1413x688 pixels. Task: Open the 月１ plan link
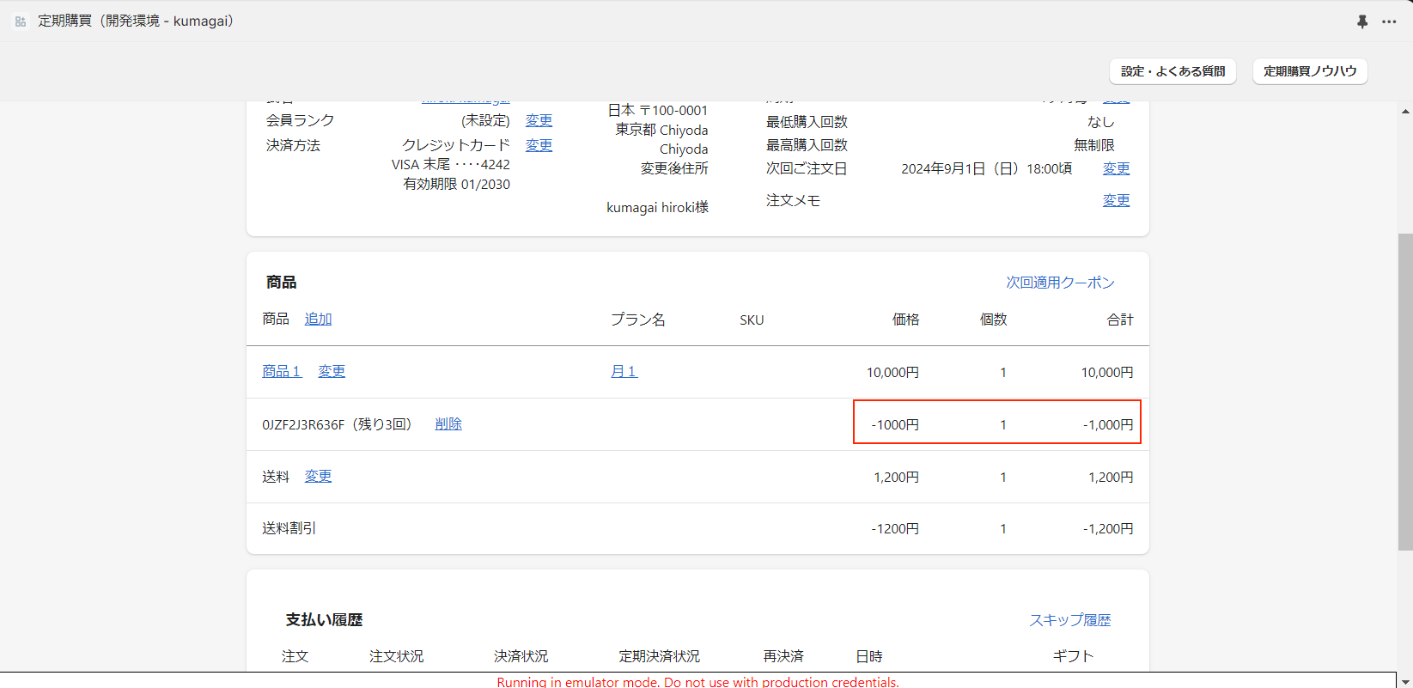point(624,371)
